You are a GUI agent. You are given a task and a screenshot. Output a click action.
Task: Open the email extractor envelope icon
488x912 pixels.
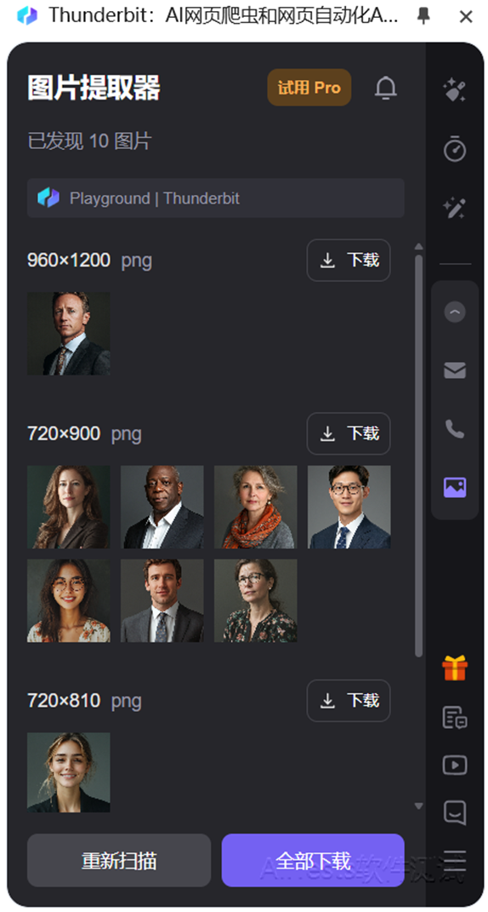454,370
